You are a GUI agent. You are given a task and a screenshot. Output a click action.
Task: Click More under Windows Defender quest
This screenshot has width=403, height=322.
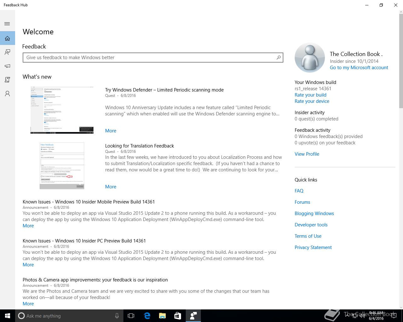click(111, 131)
